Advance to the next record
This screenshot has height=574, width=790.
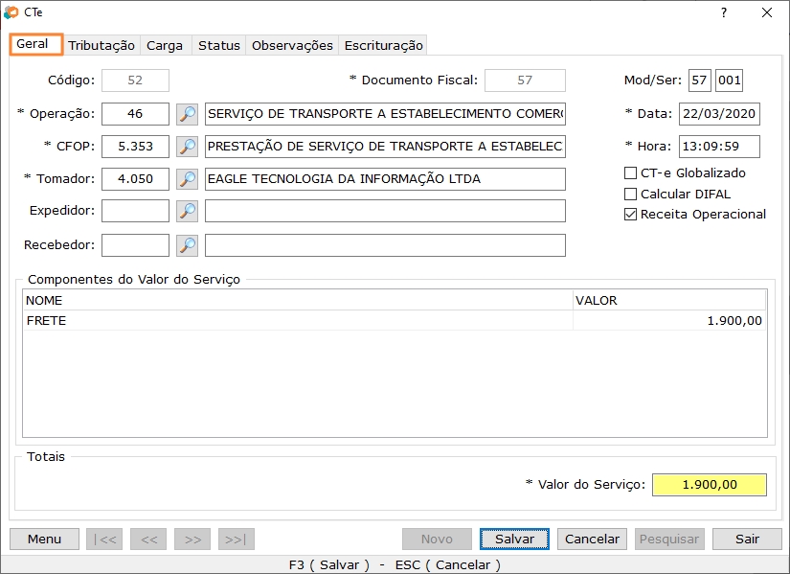pyautogui.click(x=192, y=539)
